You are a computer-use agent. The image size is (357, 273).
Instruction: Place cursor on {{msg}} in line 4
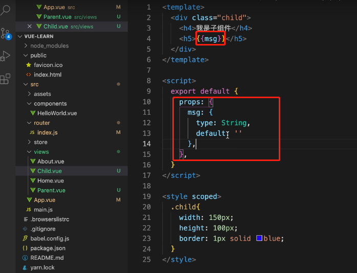210,39
